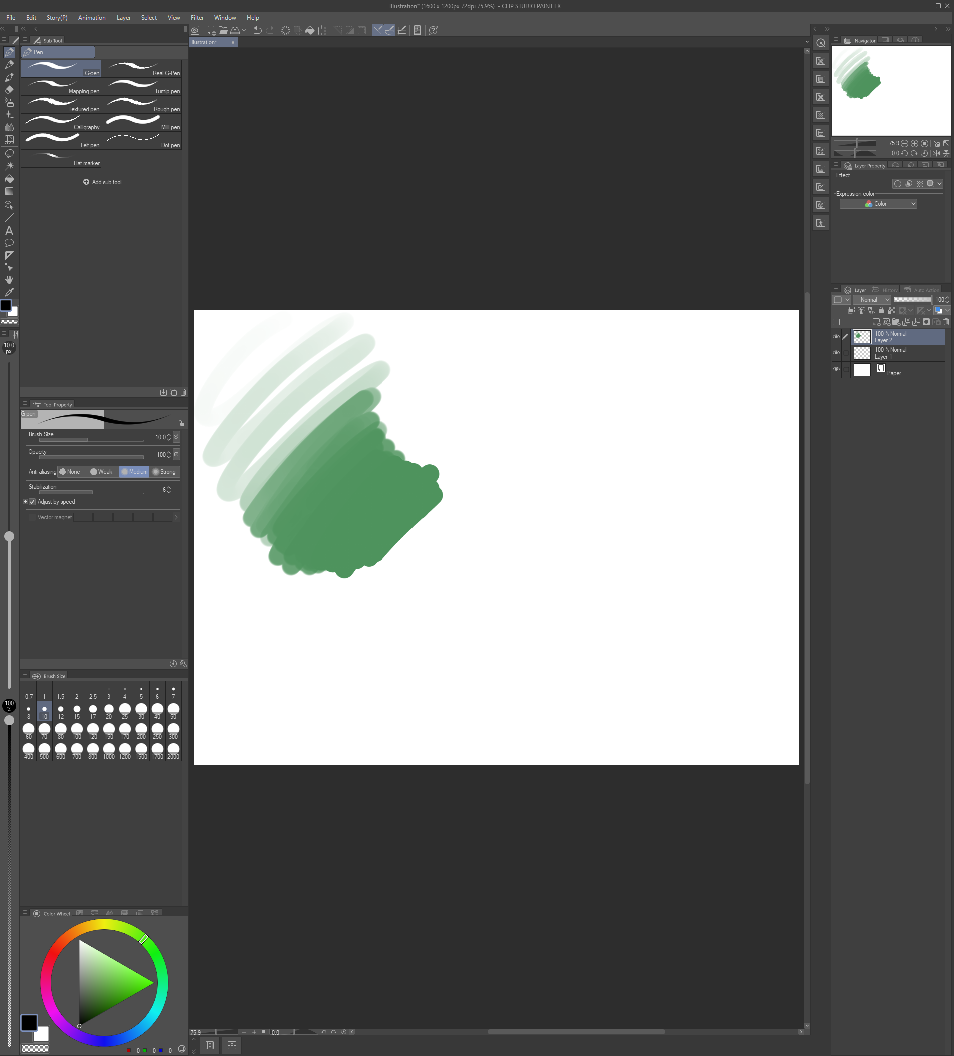954x1056 pixels.
Task: Delete layer with trash icon
Action: tap(946, 322)
